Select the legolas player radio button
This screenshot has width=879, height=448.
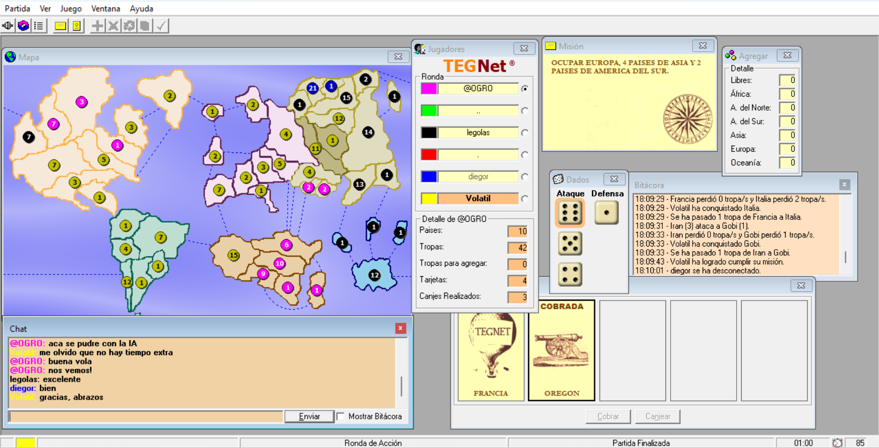click(524, 133)
